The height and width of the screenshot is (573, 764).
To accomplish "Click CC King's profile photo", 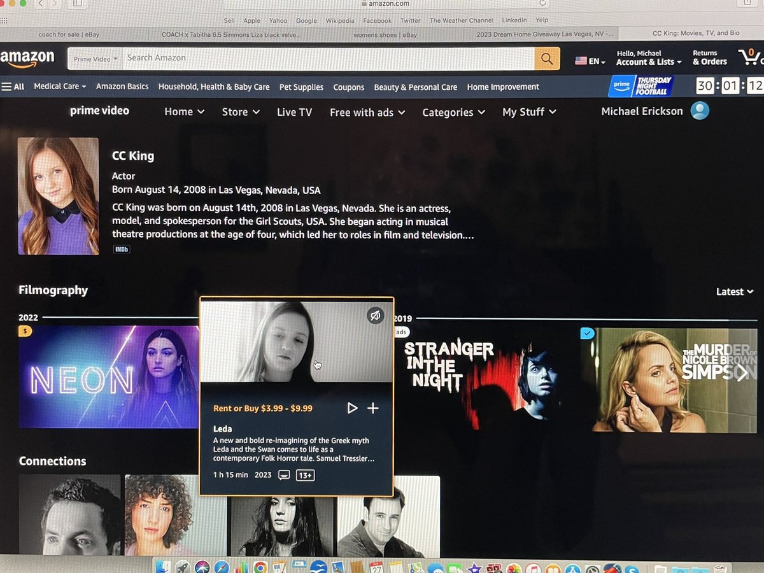I will point(58,196).
